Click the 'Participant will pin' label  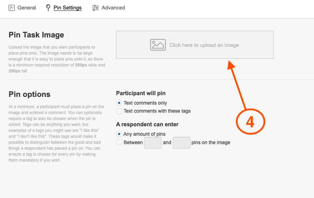(x=141, y=93)
